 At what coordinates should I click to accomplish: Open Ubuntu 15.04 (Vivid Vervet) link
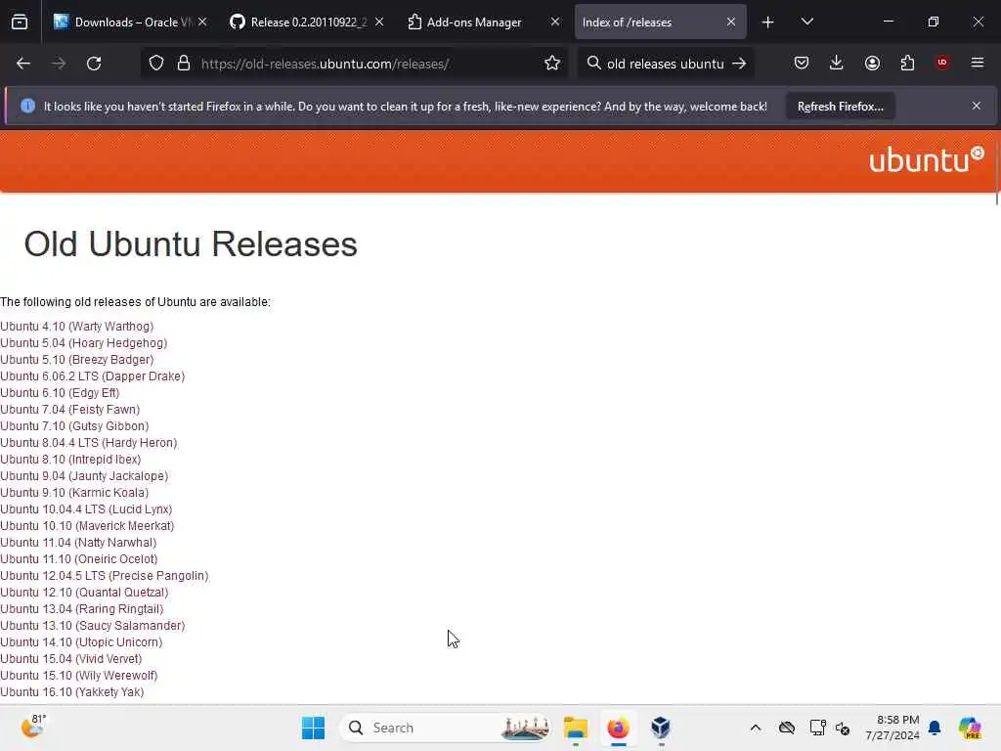pyautogui.click(x=70, y=658)
